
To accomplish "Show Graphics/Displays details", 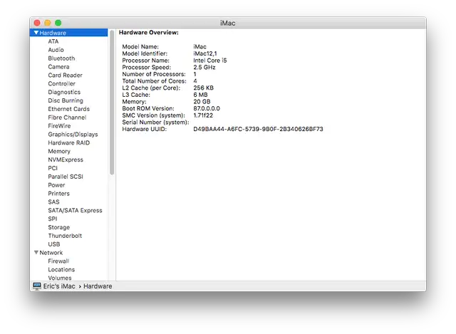I will click(x=73, y=134).
